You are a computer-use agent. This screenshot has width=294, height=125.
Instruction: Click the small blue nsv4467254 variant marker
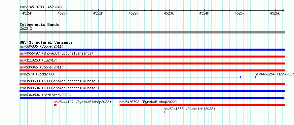[x=255, y=77]
